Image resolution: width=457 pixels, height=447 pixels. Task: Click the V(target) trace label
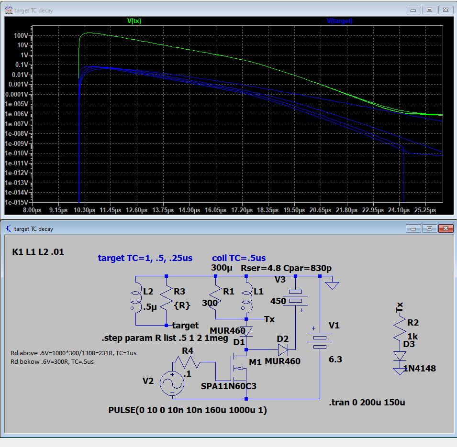339,21
